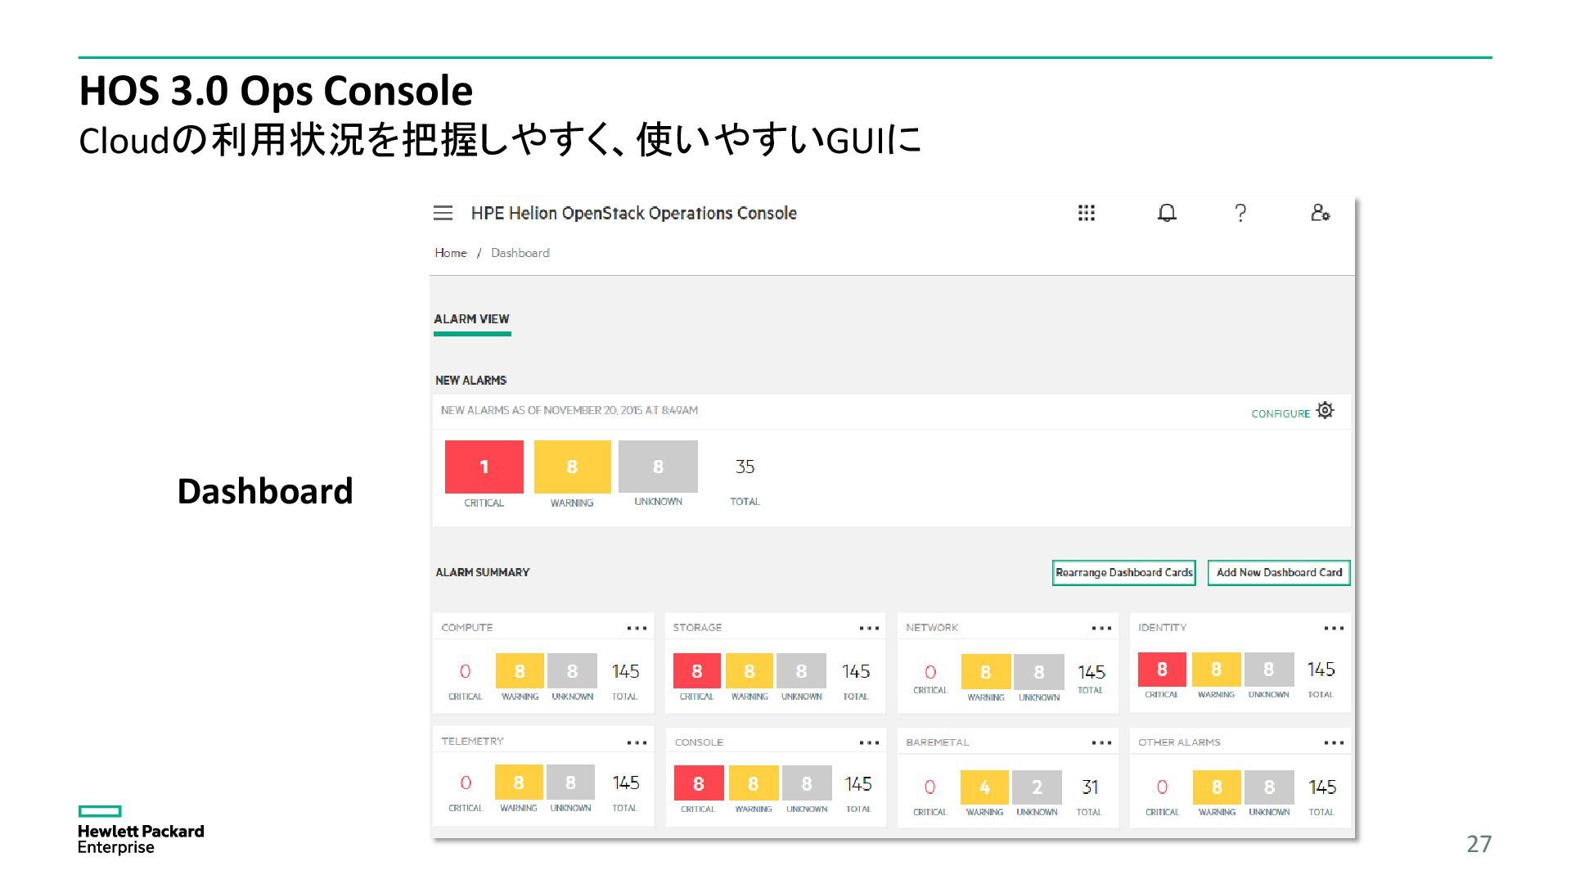Click new alarms gray Unknown tile

658,467
